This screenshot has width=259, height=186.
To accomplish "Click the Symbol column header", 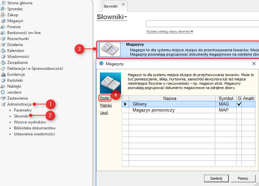I will [x=226, y=98].
